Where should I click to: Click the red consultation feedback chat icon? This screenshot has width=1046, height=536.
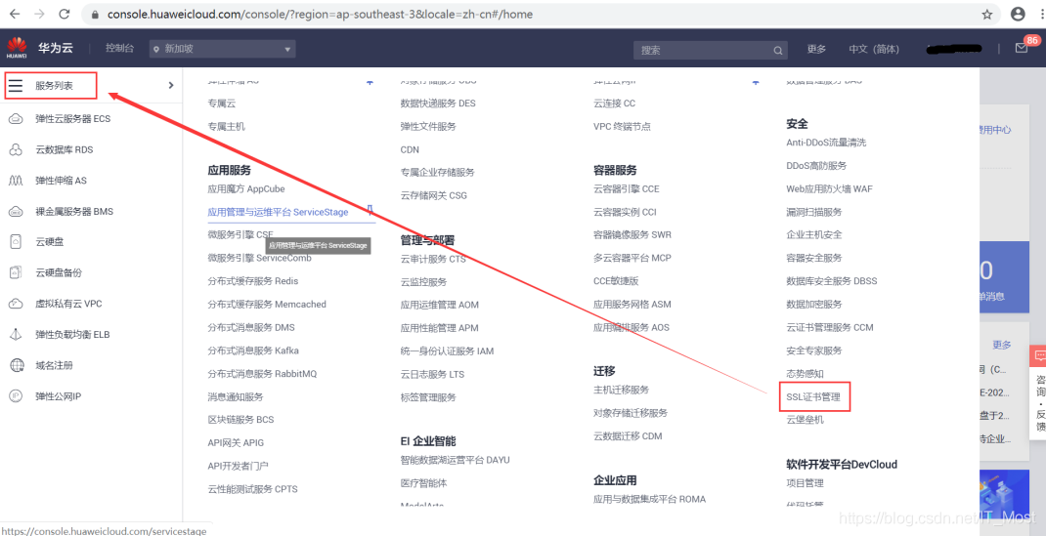[x=1039, y=356]
